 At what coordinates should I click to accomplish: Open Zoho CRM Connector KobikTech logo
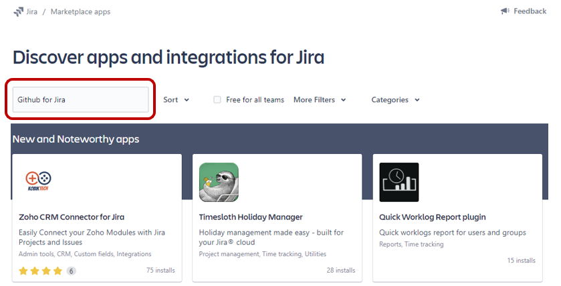point(38,181)
